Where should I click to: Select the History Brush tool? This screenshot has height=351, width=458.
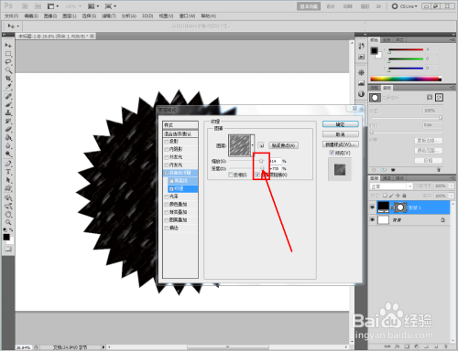click(x=8, y=121)
